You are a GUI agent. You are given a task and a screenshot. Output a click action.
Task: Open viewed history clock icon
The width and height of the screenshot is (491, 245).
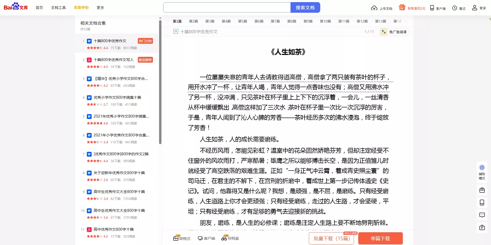coord(455,8)
